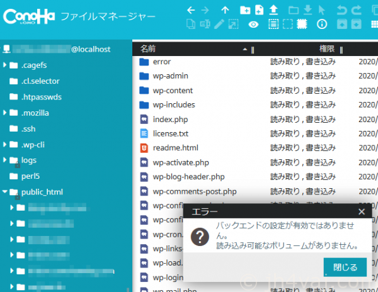Image resolution: width=378 pixels, height=292 pixels.
Task: Click the invert selection icon
Action: click(x=302, y=25)
